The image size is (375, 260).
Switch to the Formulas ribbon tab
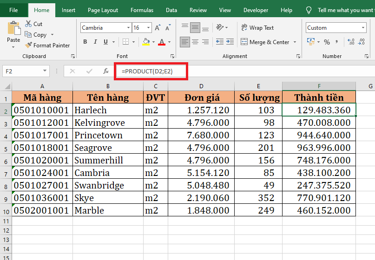tap(142, 10)
